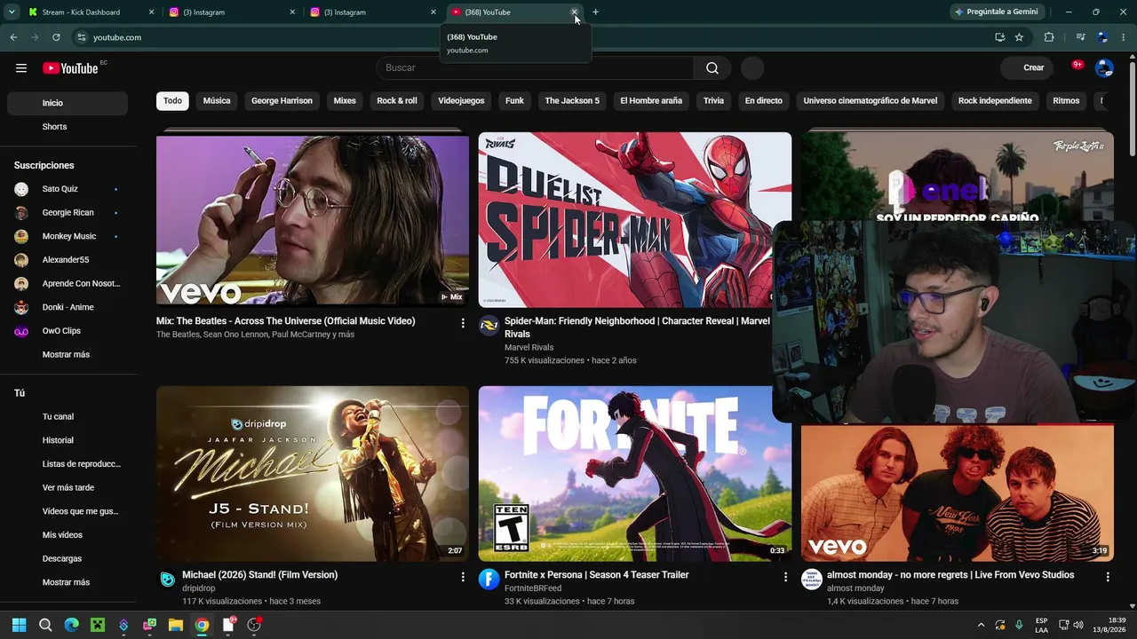Show hidden system tray icons chevron
The image size is (1137, 639).
pyautogui.click(x=981, y=625)
